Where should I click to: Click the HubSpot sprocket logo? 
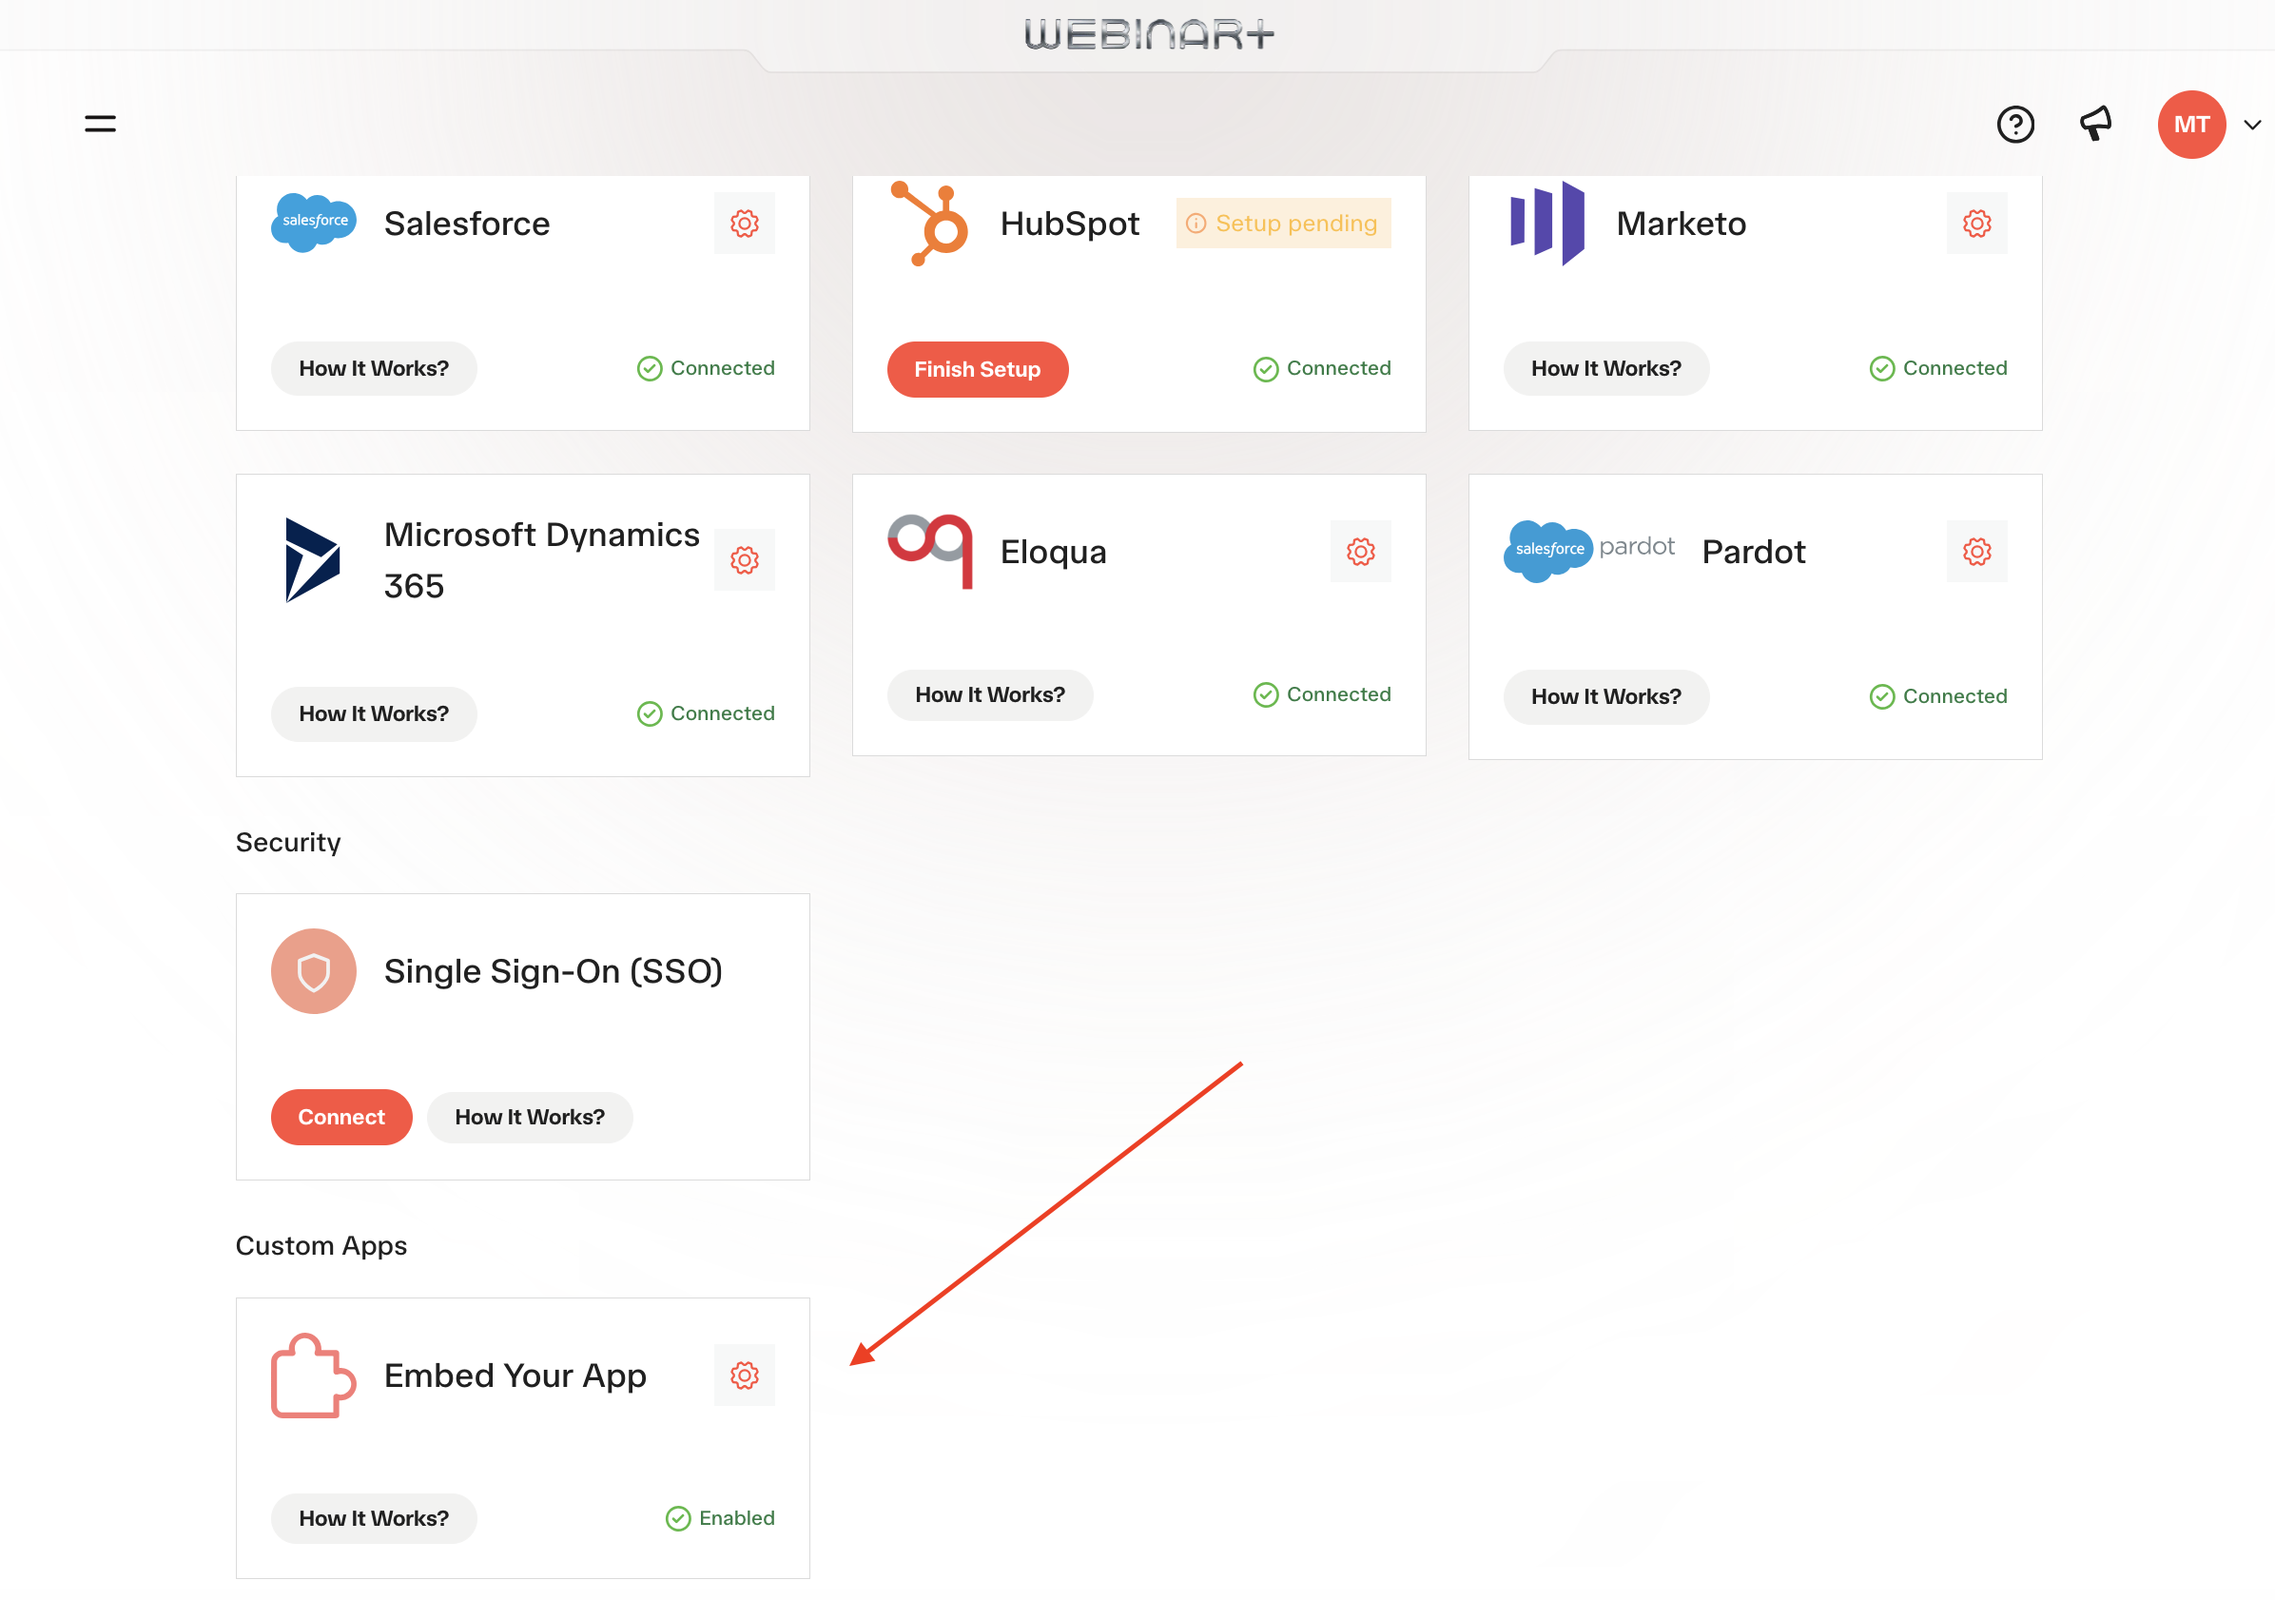[929, 223]
